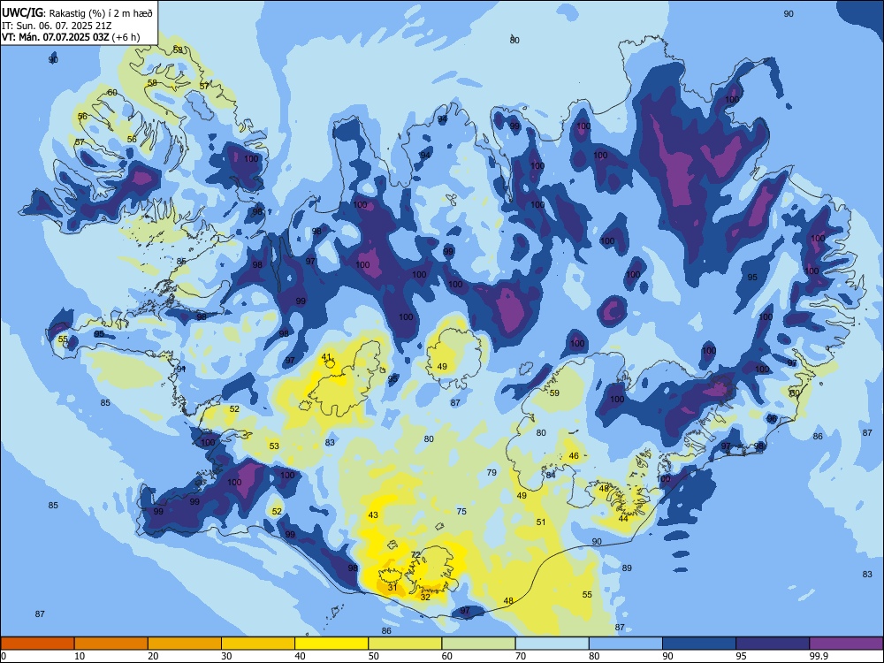Select the pale green 60–70 legend swatch
884x663 pixels.
click(478, 644)
